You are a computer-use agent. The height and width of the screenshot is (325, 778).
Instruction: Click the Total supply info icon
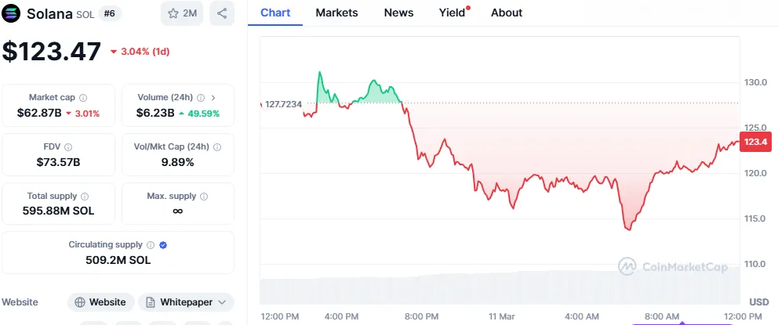pos(85,197)
